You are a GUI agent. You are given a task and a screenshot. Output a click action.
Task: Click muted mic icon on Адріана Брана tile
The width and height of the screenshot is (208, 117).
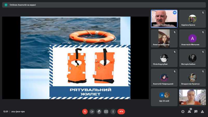click(203, 12)
